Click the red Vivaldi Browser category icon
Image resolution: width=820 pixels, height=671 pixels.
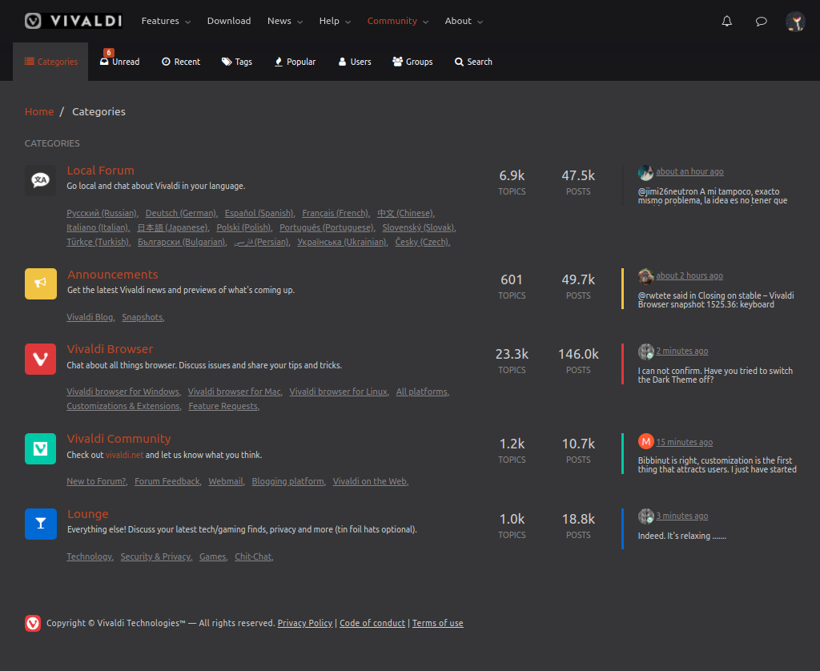click(x=40, y=359)
